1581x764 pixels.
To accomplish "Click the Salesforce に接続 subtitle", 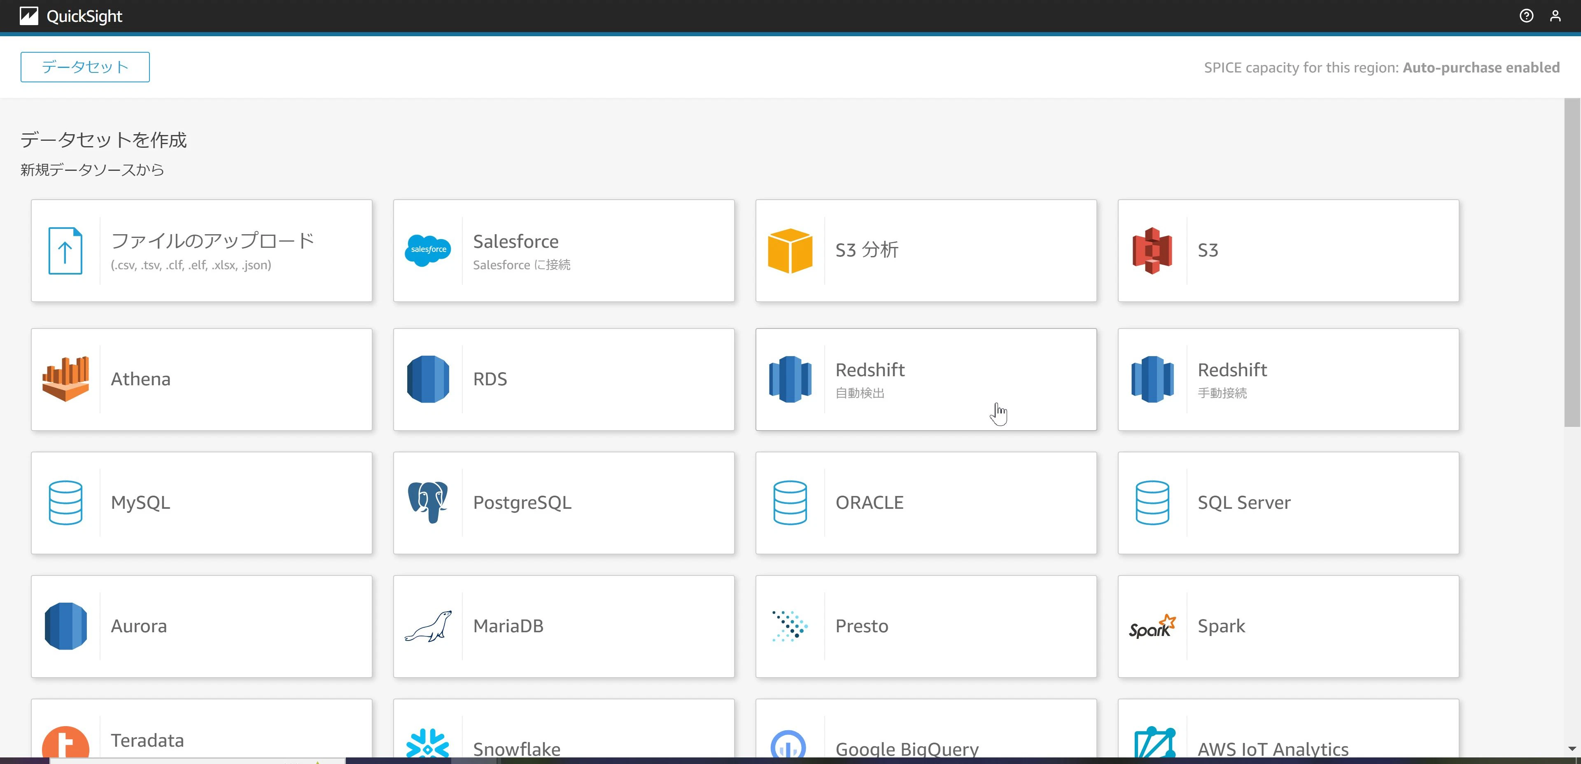I will (x=522, y=265).
